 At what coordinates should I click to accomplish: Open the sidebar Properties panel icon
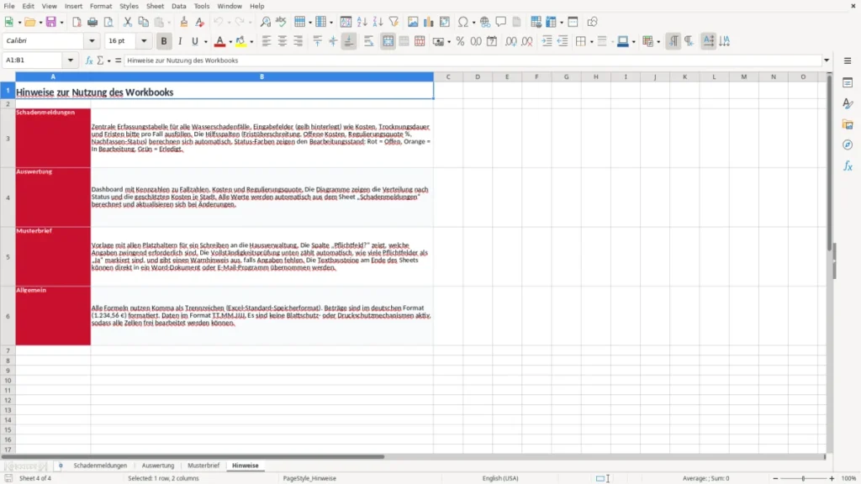[x=848, y=82]
